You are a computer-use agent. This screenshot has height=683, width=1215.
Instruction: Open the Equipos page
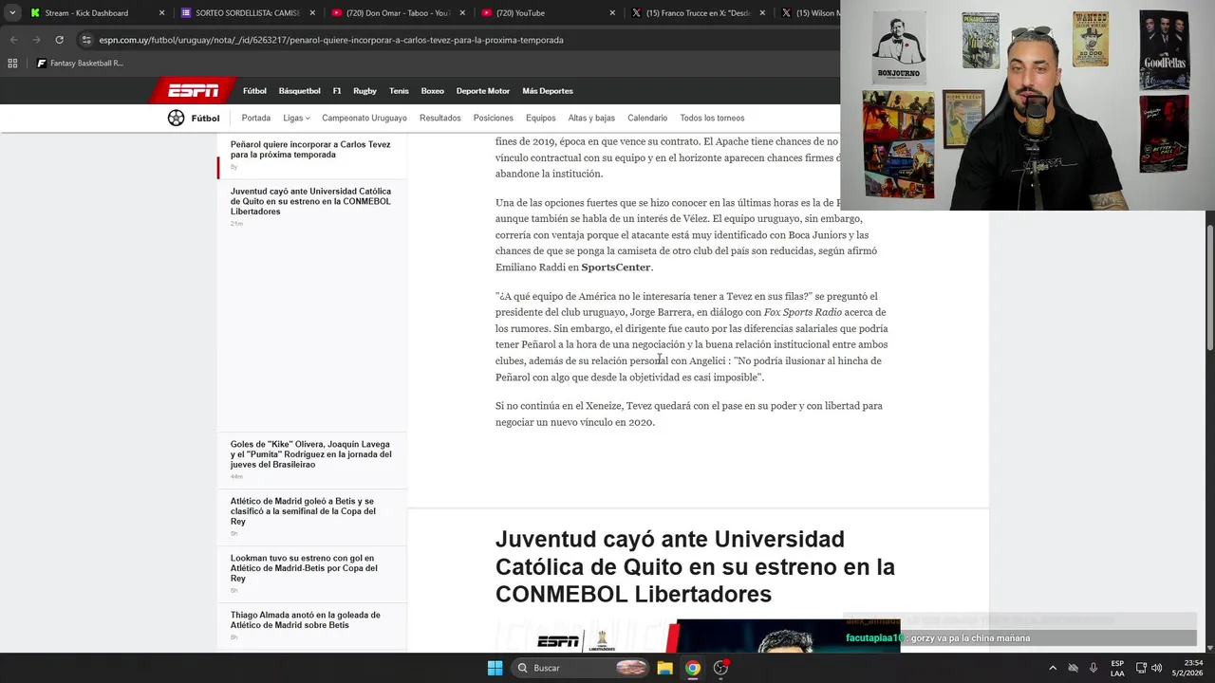[541, 118]
